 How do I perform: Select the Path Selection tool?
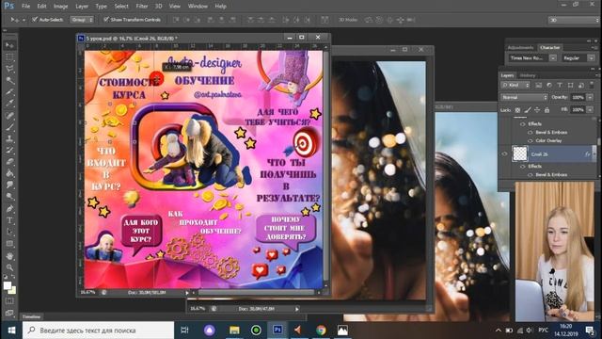(9, 232)
